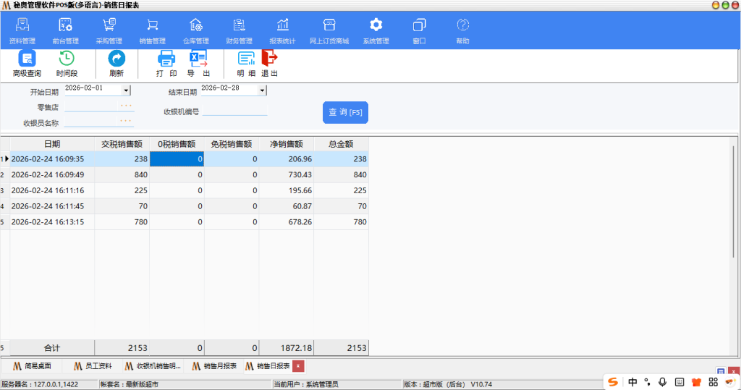Open 系统管理 gear menu icon

point(376,25)
